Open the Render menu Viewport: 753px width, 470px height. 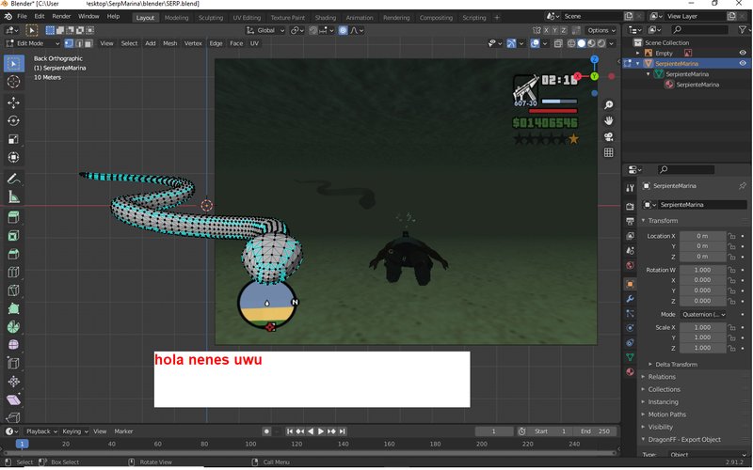[x=61, y=16]
